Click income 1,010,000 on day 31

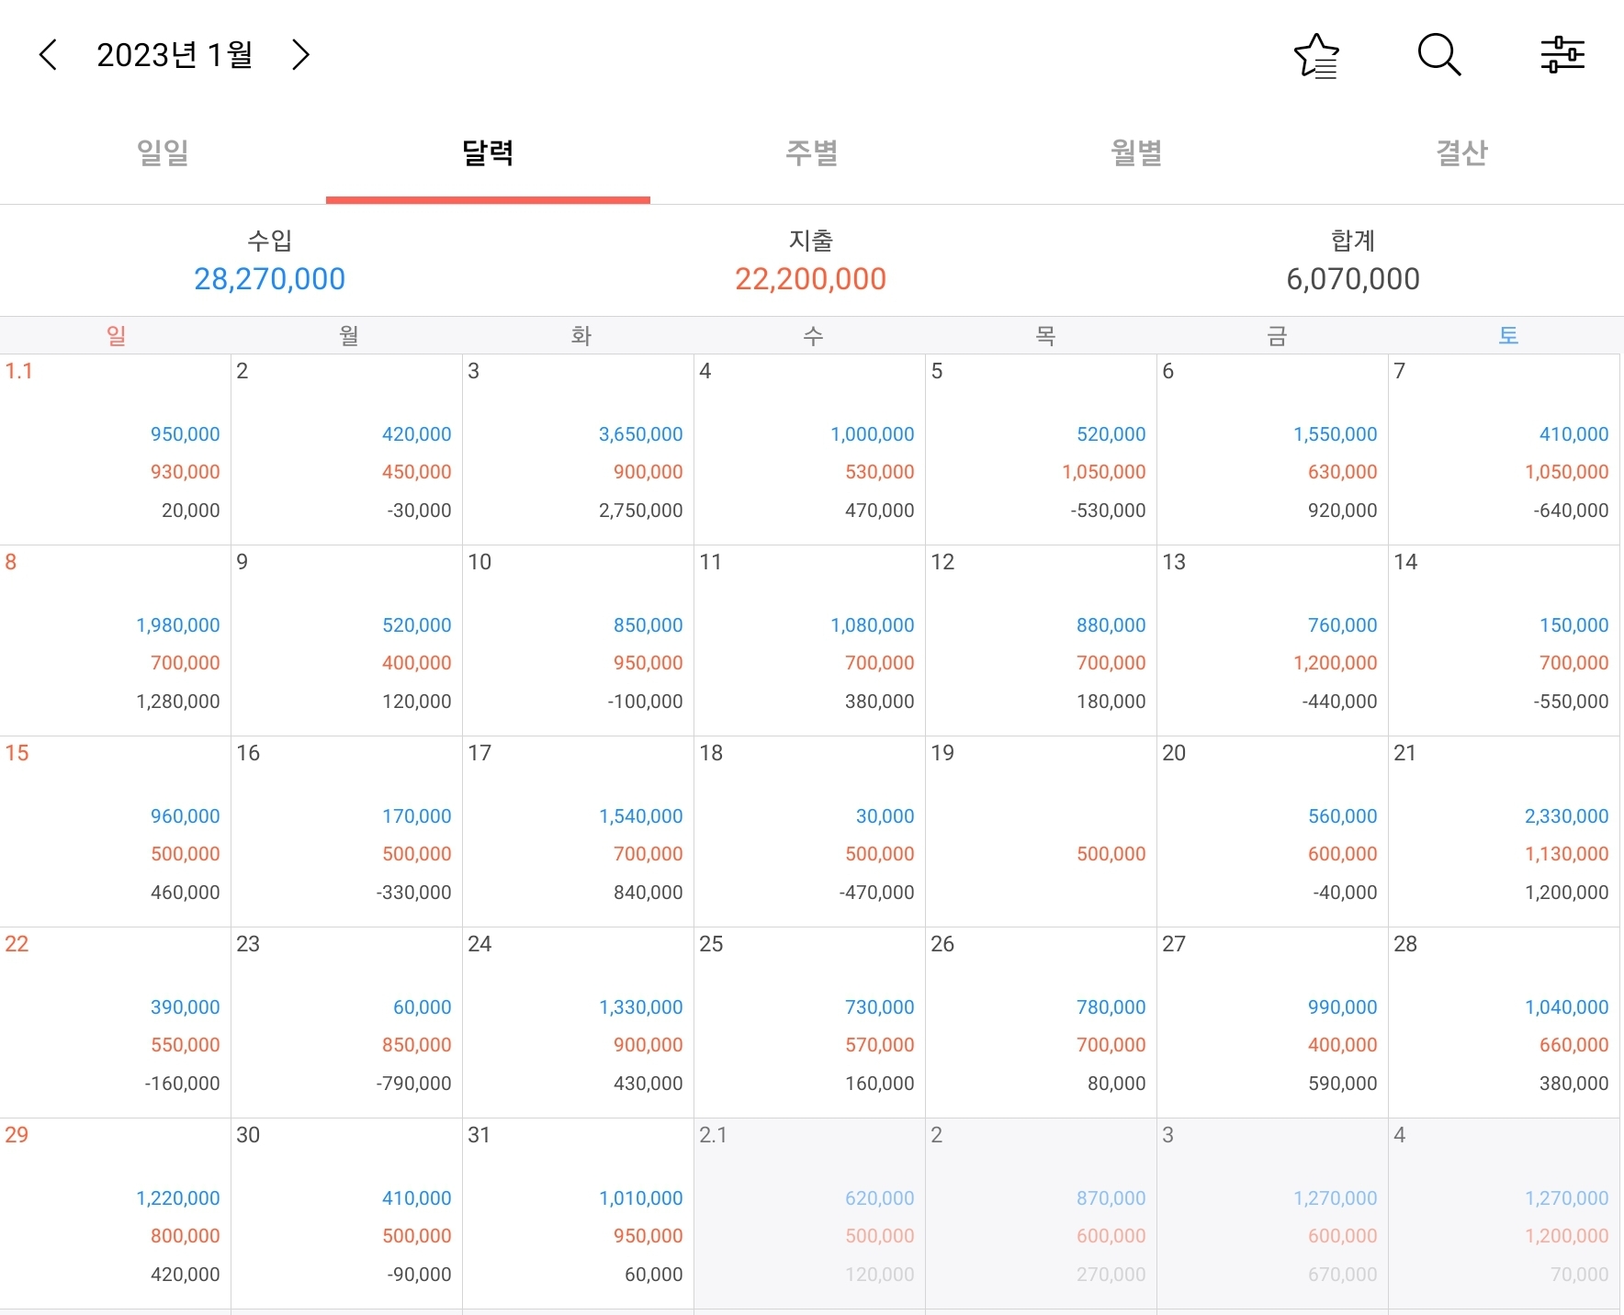pos(641,1198)
